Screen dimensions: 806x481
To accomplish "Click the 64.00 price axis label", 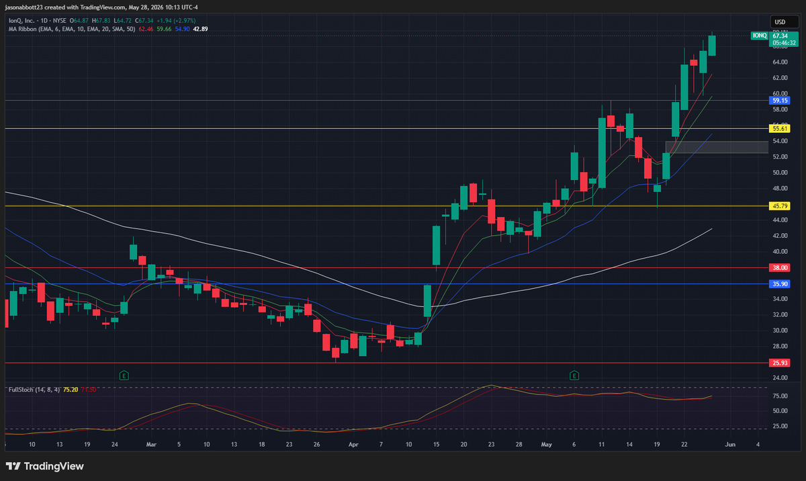I will 780,62.
